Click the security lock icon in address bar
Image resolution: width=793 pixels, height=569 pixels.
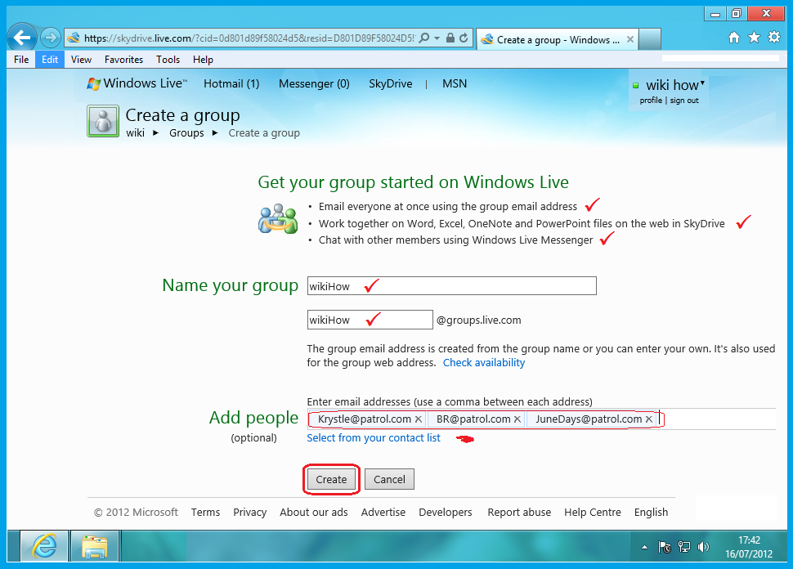pos(450,38)
